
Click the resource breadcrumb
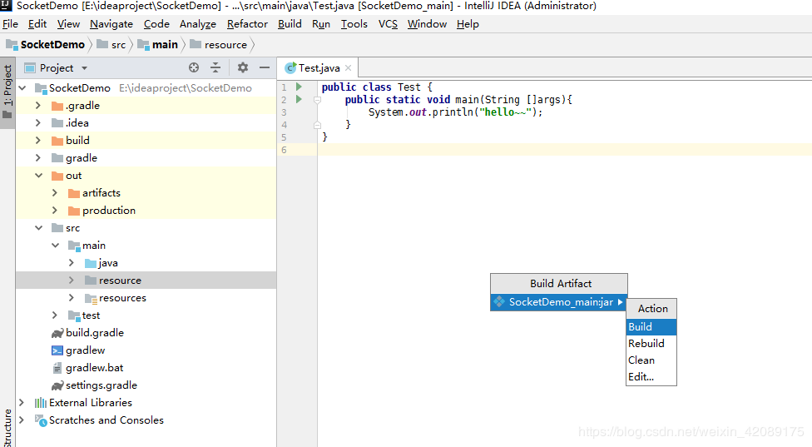(219, 45)
